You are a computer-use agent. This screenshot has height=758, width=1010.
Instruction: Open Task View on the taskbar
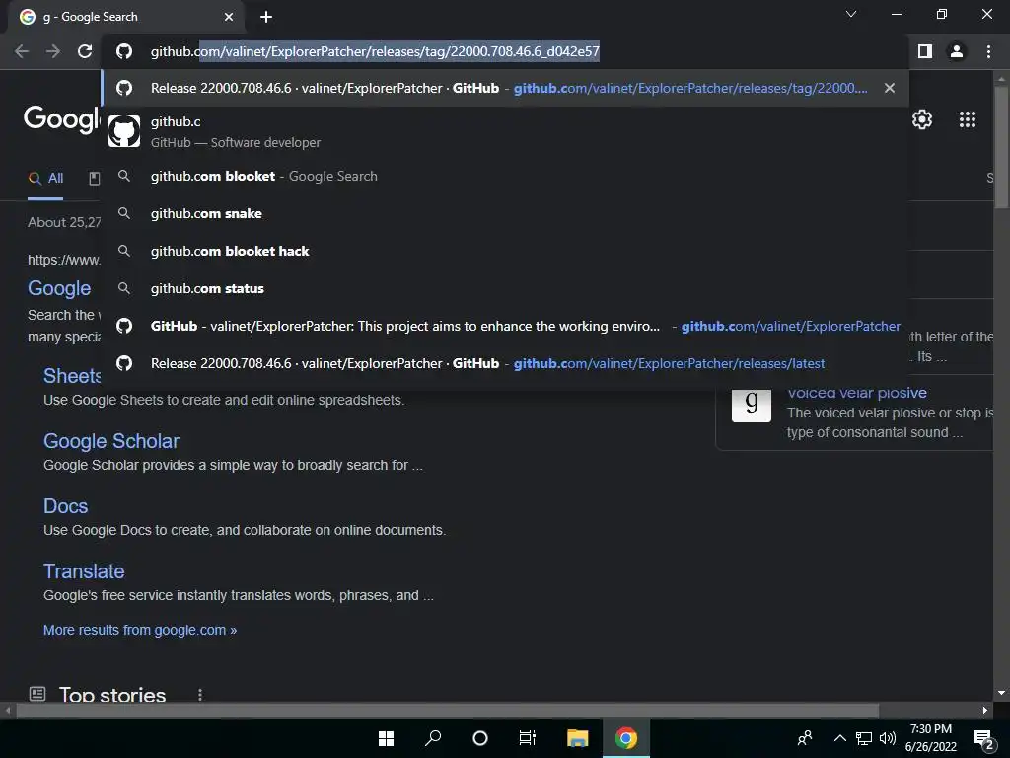click(528, 738)
